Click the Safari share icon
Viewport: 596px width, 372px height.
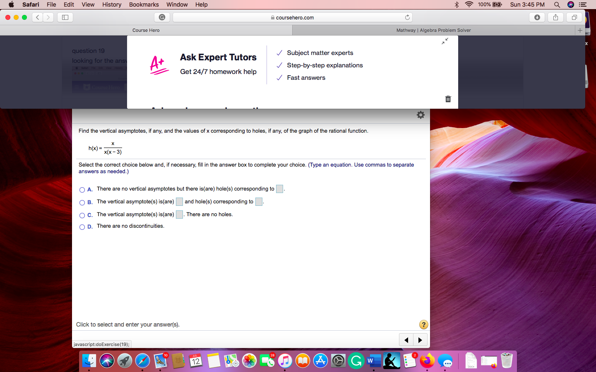click(x=555, y=17)
